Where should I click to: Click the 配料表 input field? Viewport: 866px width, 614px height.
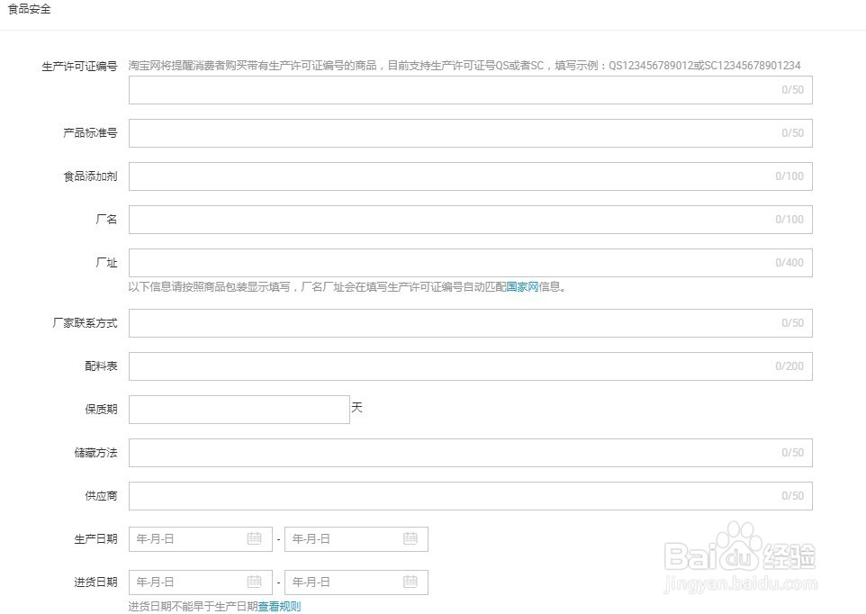pos(471,366)
